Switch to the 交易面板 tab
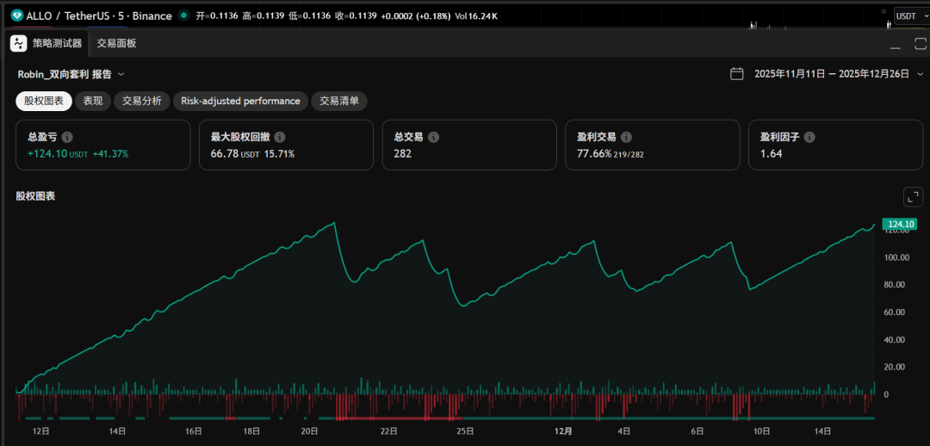 116,43
